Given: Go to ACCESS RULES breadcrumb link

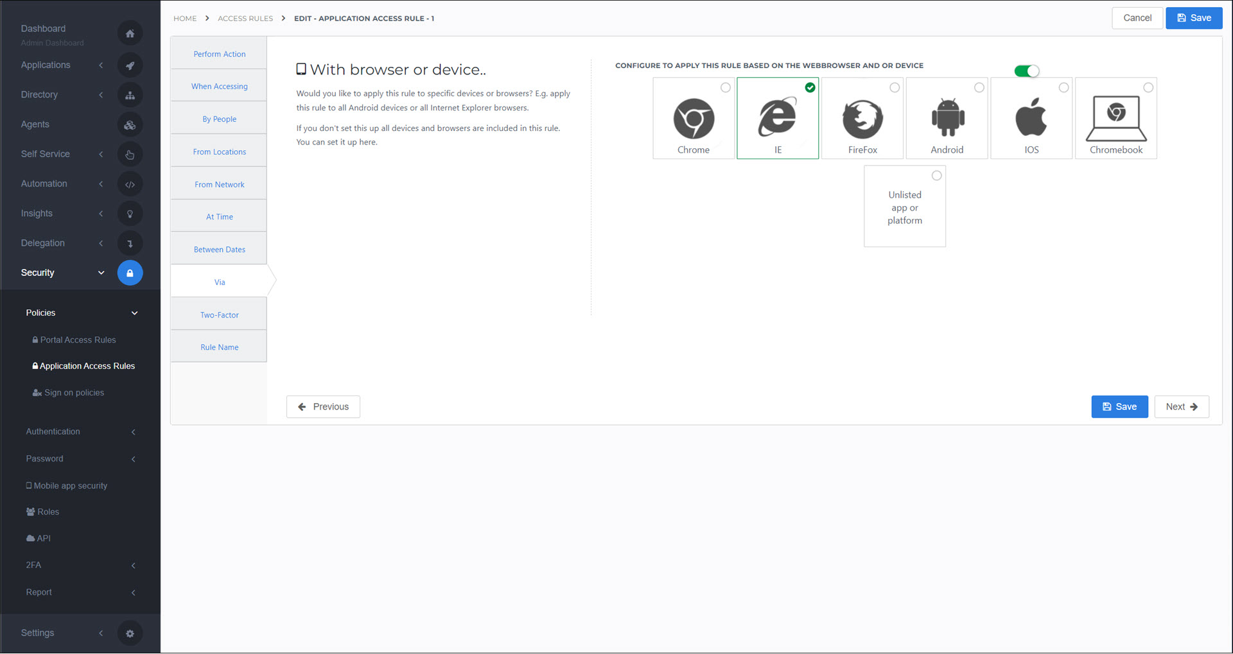Looking at the screenshot, I should click(245, 19).
